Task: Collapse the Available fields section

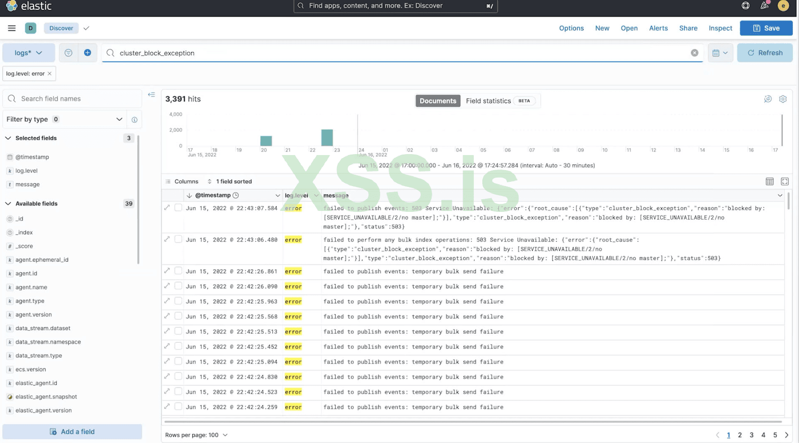Action: pos(8,203)
